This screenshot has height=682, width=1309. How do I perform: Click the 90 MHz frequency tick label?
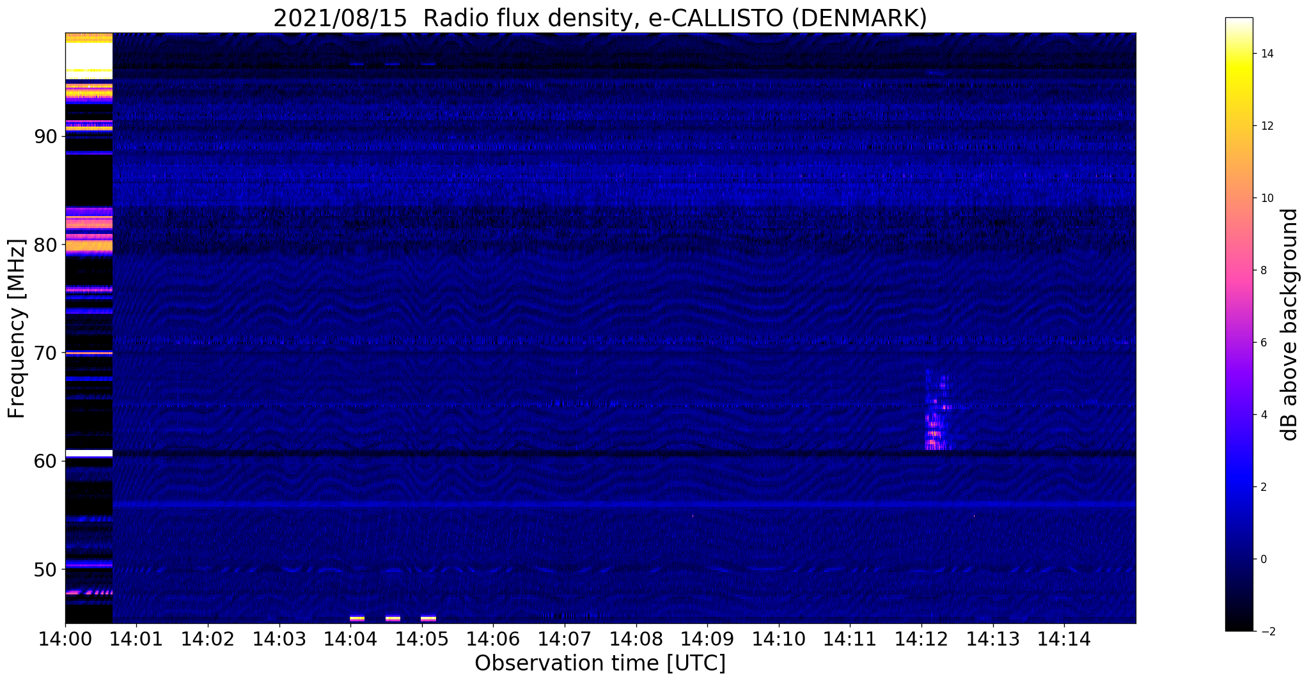tap(47, 137)
